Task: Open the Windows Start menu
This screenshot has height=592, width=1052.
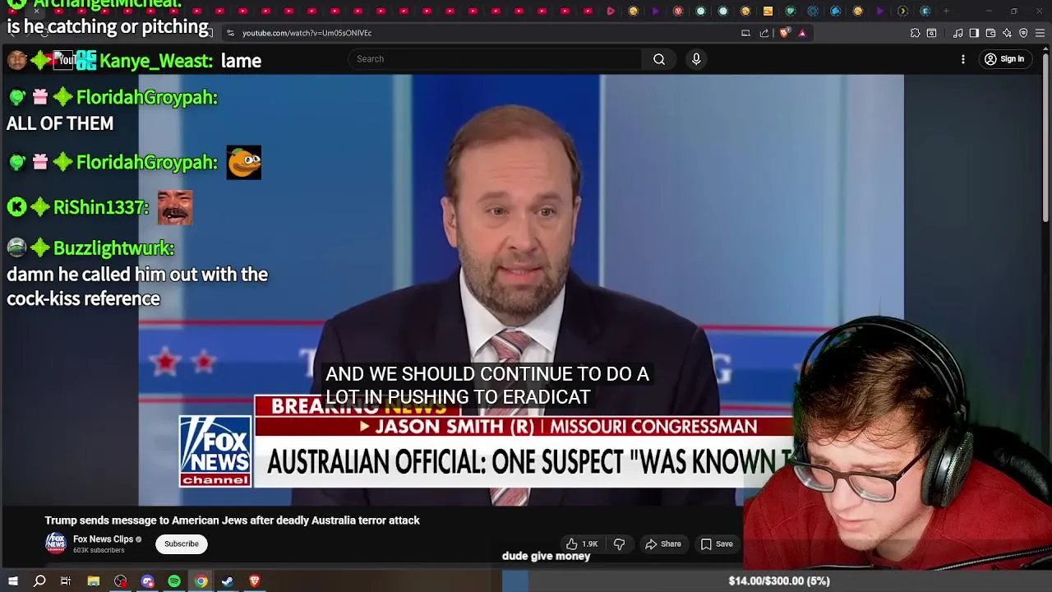Action: point(13,581)
